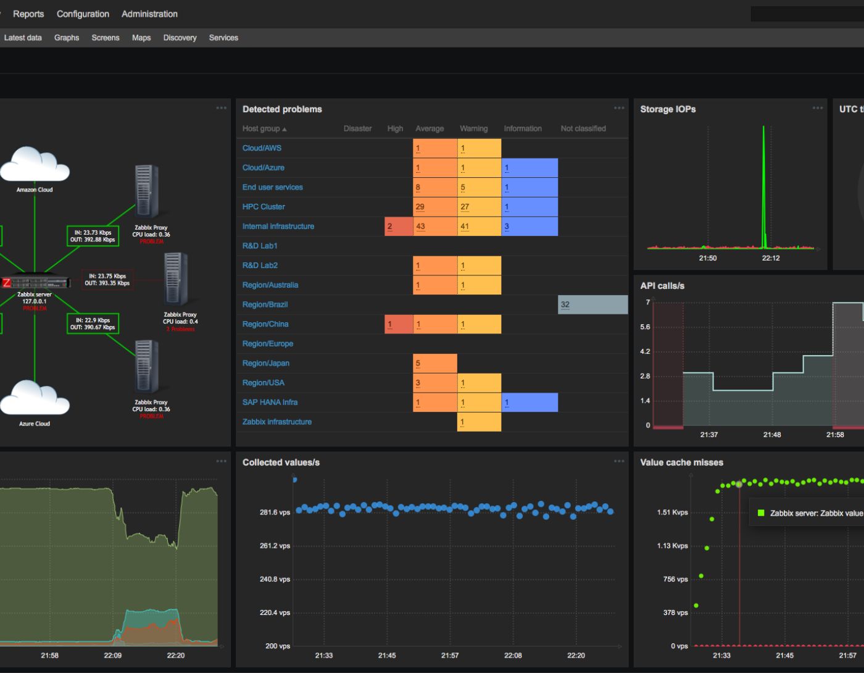Click first blue point in Collected values/s

tap(294, 479)
